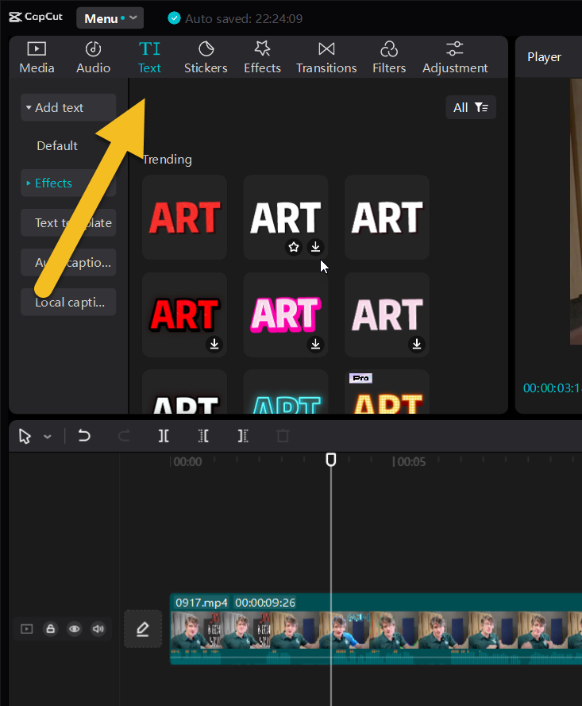
Task: Split the clip at playhead
Action: (164, 436)
